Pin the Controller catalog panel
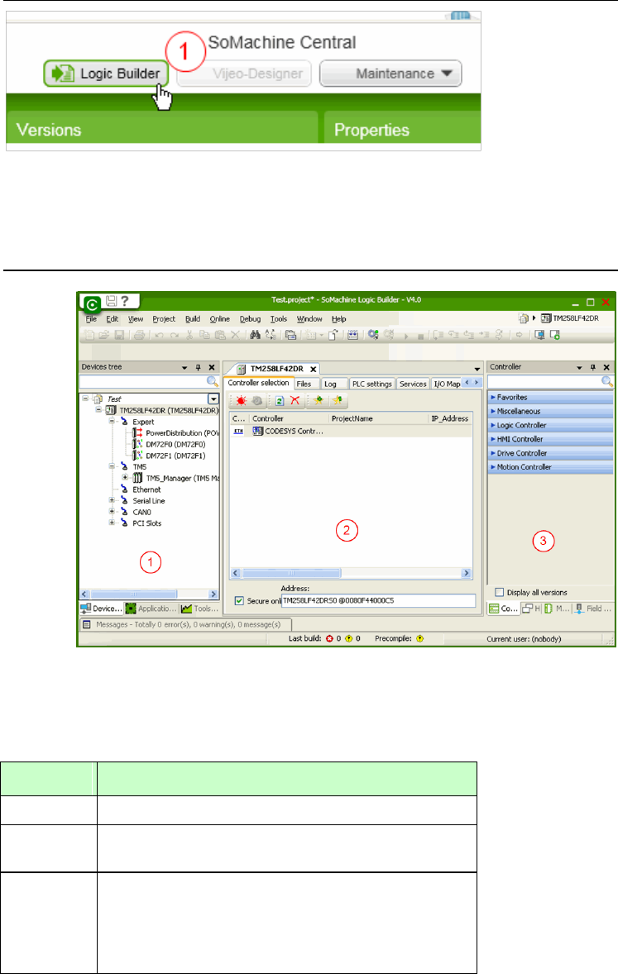Viewport: 618px width, 974px height. (593, 367)
